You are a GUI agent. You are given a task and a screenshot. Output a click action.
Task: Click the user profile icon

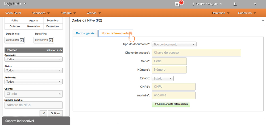pos(235,4)
